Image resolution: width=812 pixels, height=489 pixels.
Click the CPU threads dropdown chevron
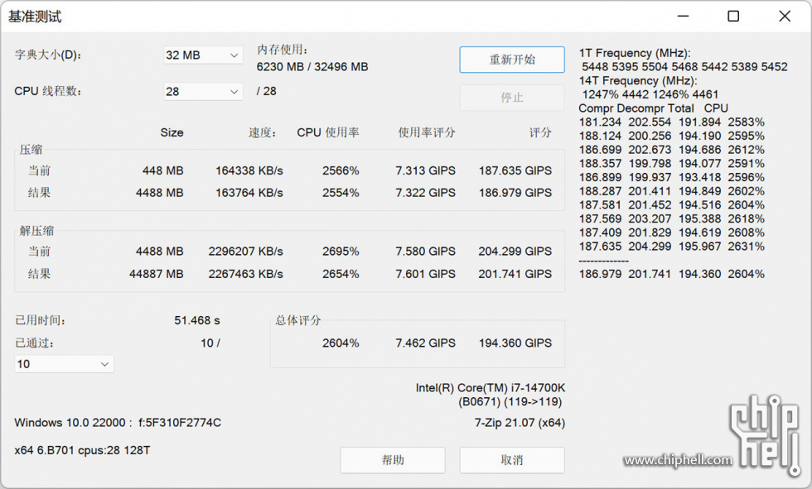(234, 92)
